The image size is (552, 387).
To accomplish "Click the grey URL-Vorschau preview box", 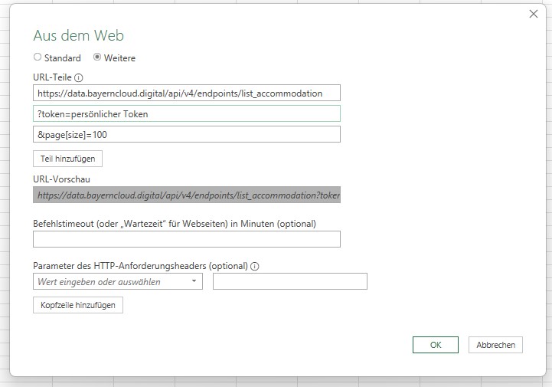I will pyautogui.click(x=187, y=195).
